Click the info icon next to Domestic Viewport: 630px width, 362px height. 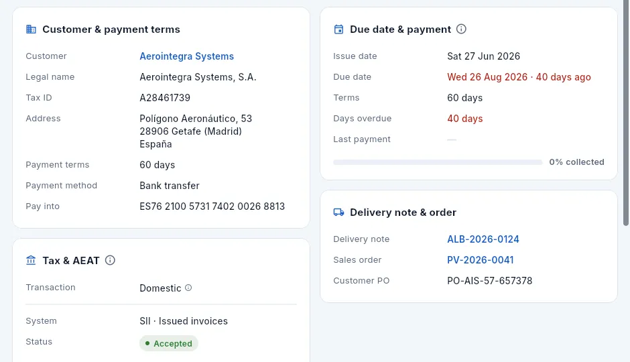tap(188, 288)
